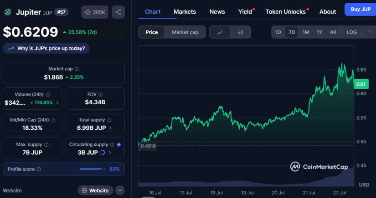
Task: Click Market cap info icon
Action: pos(77,69)
